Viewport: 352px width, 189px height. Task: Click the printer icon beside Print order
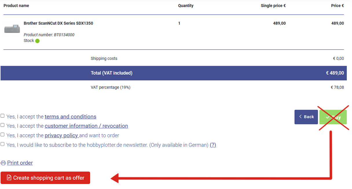3,163
